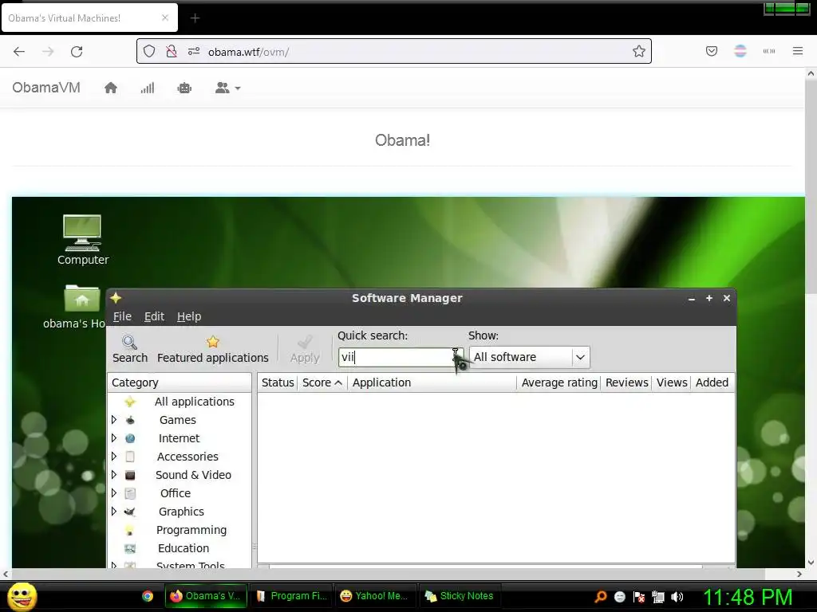
Task: Bookmark this page with the star icon
Action: [639, 51]
